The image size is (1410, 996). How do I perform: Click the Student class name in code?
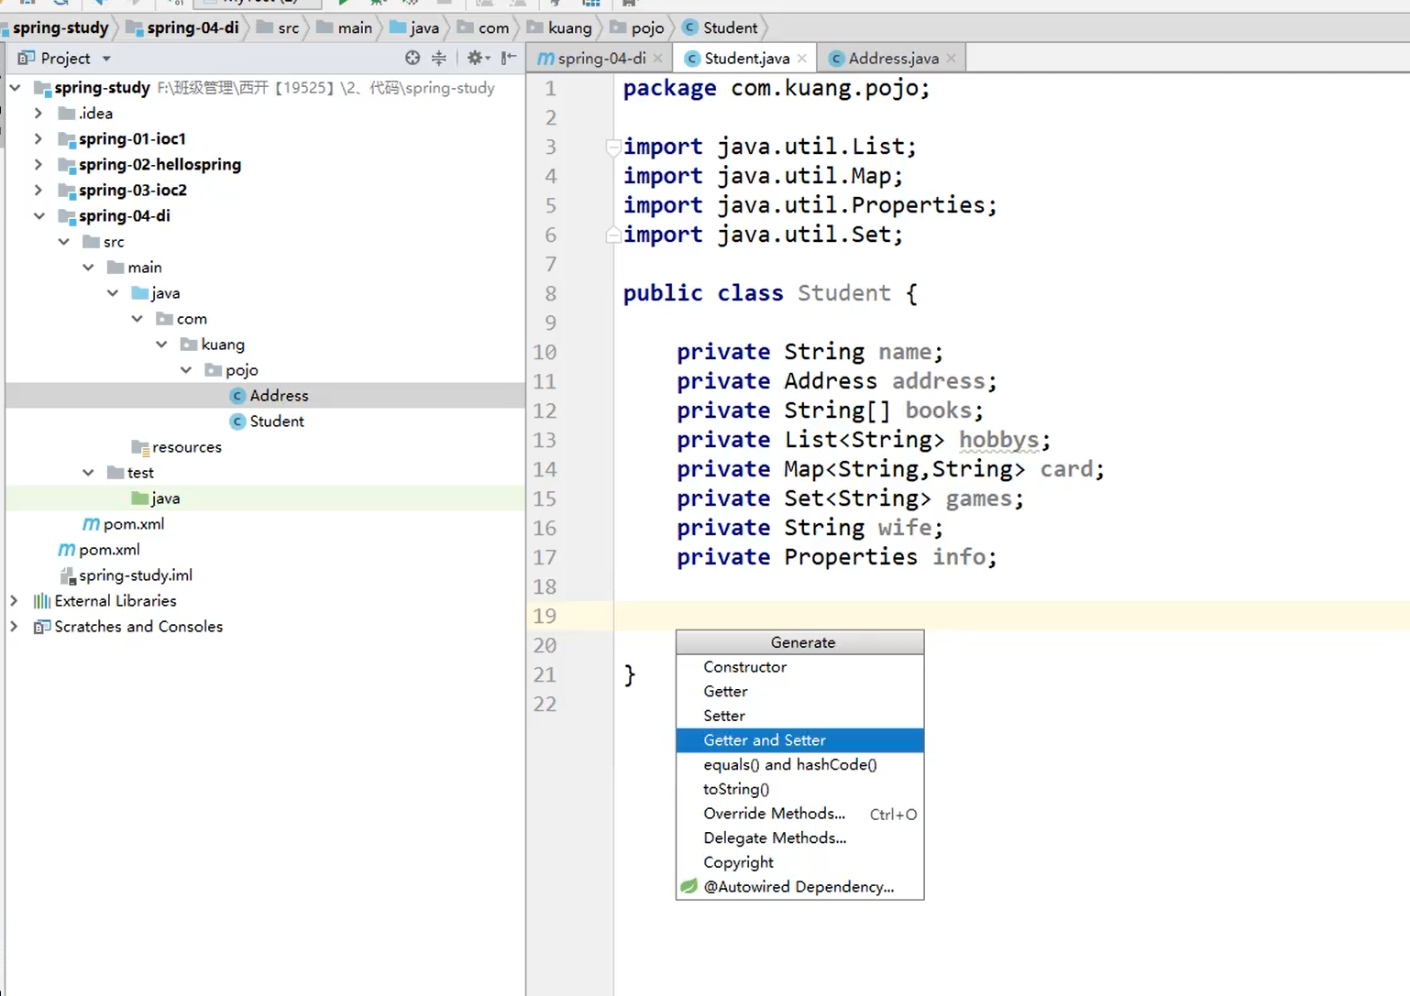coord(843,293)
